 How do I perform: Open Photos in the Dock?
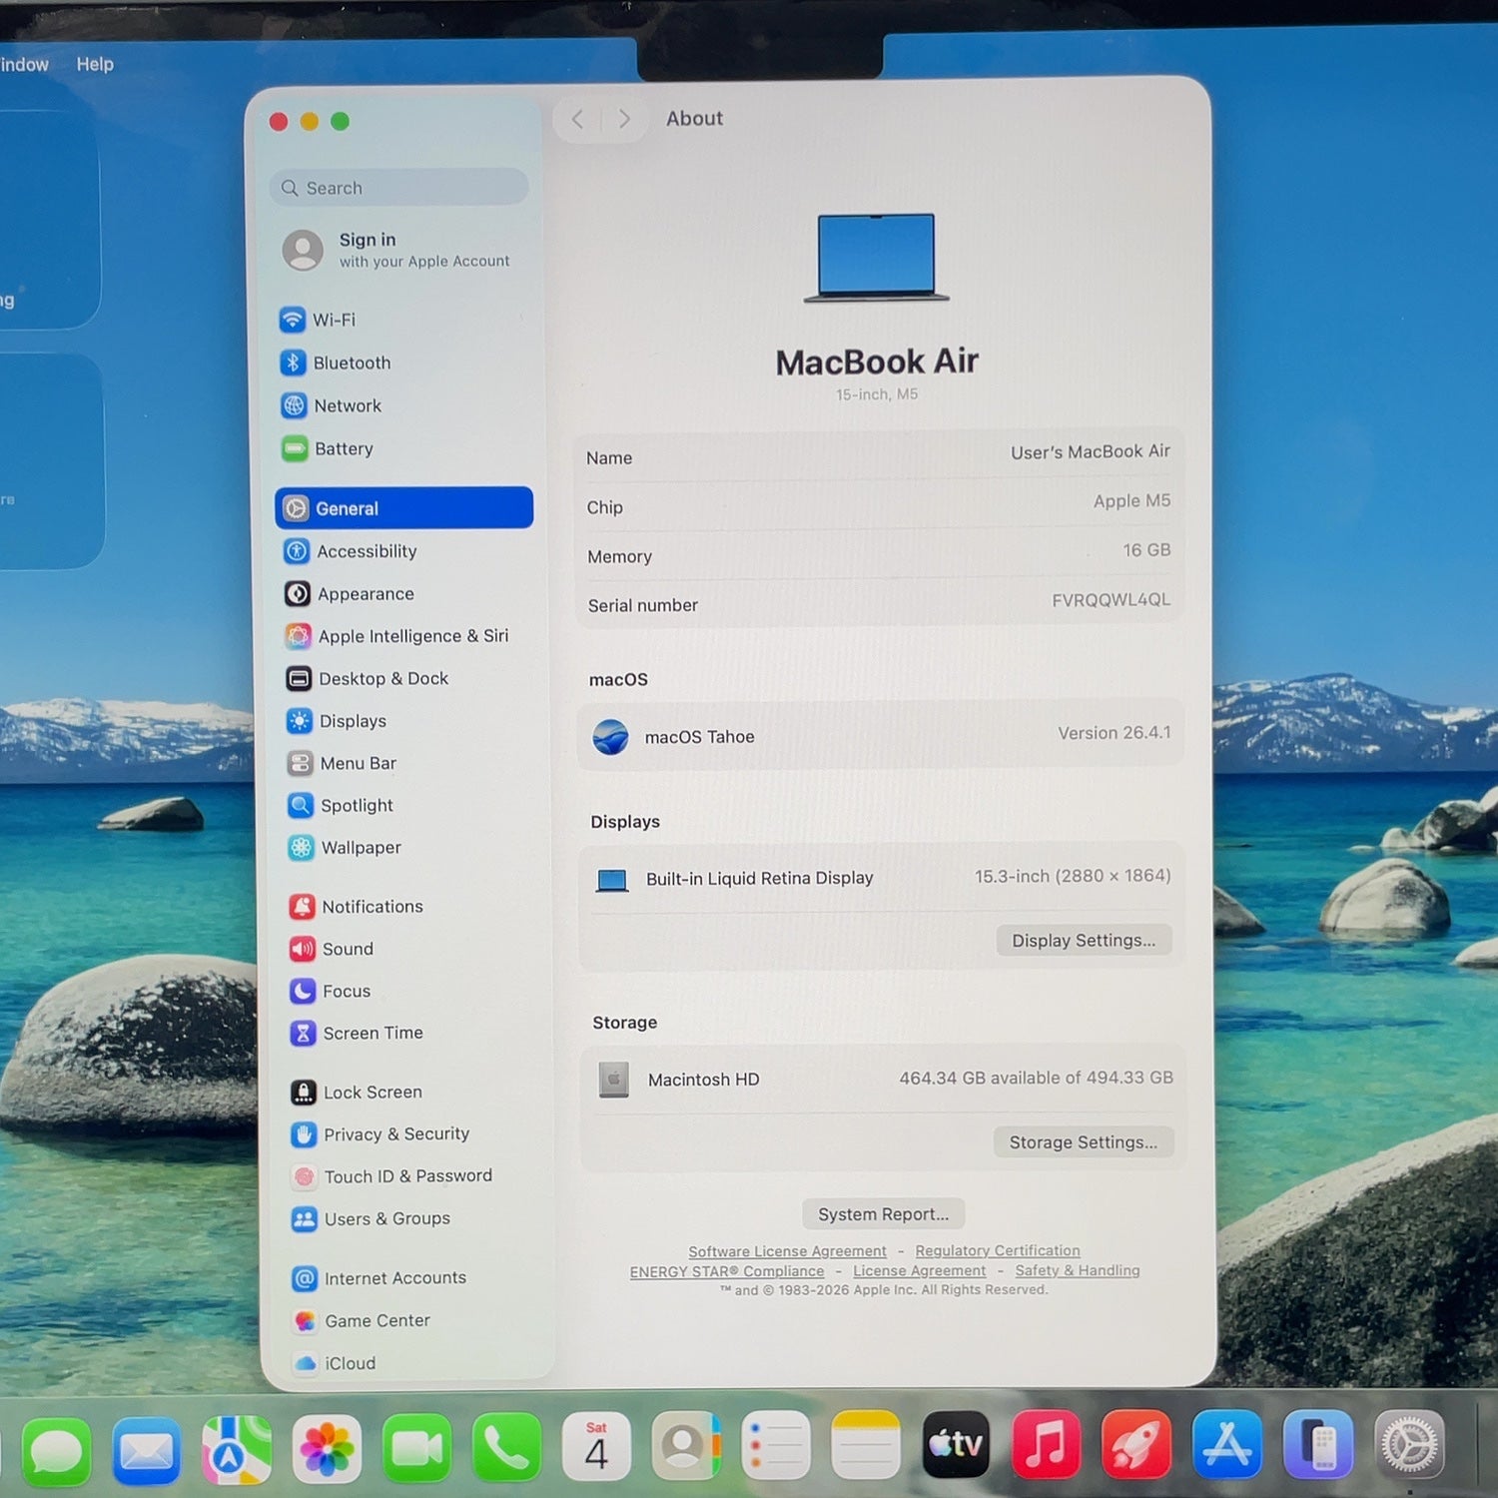coord(327,1449)
